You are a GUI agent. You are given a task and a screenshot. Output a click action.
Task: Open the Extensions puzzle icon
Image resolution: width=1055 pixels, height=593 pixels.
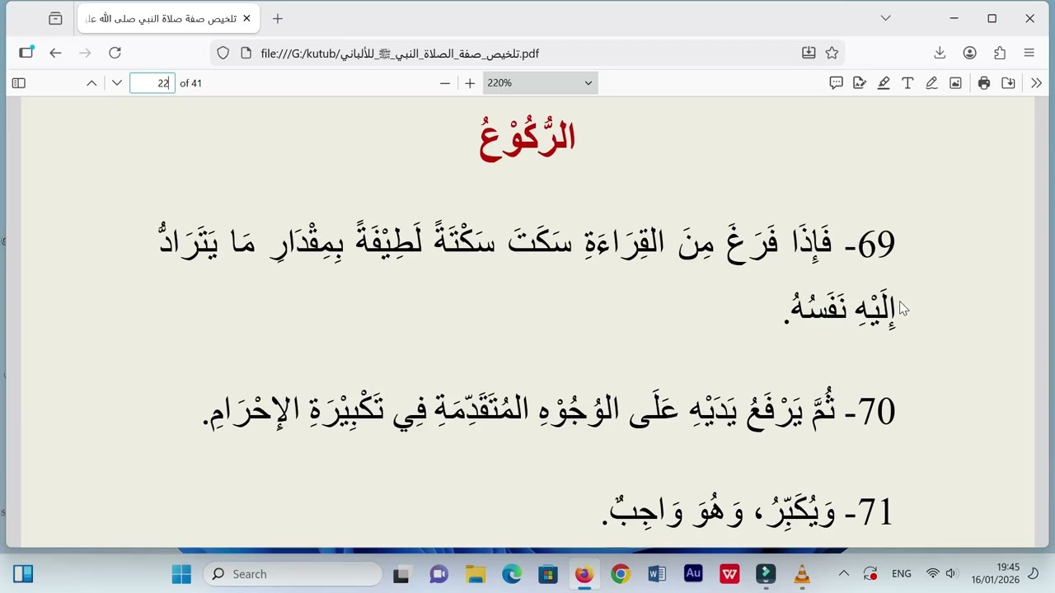[x=1000, y=53]
